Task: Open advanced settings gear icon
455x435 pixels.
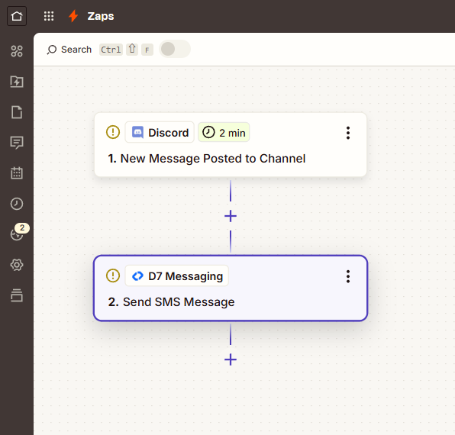Action: [17, 265]
